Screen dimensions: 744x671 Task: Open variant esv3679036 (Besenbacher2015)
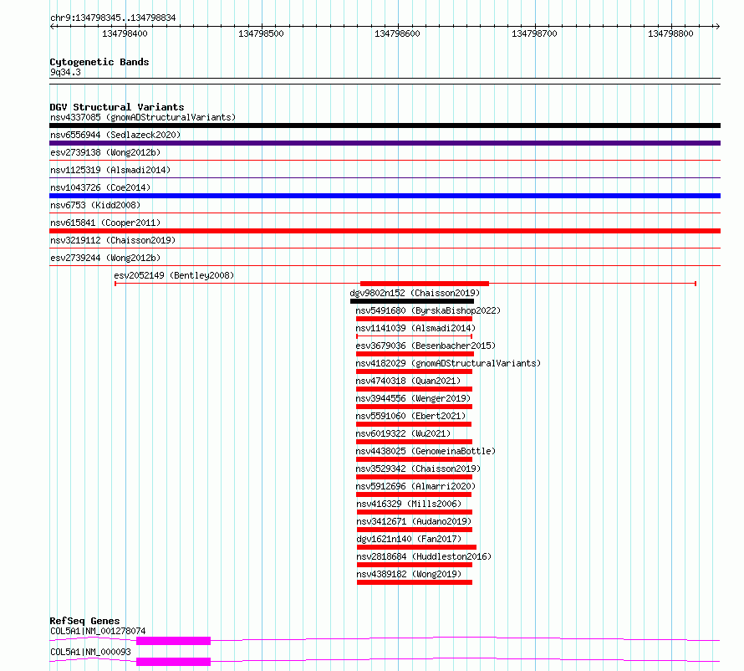click(426, 346)
